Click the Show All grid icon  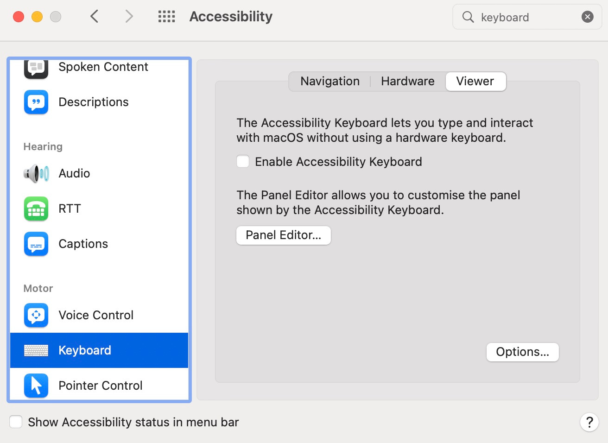point(166,16)
